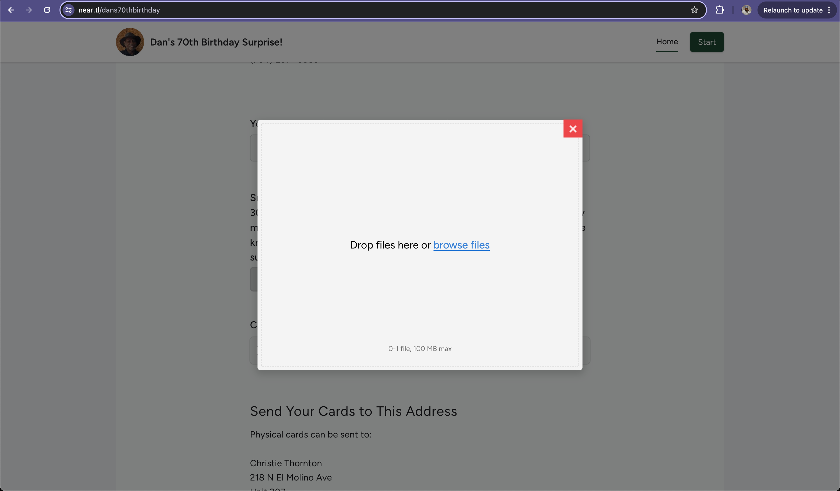Open Chrome's three-dot menu
The height and width of the screenshot is (491, 840).
pyautogui.click(x=829, y=10)
